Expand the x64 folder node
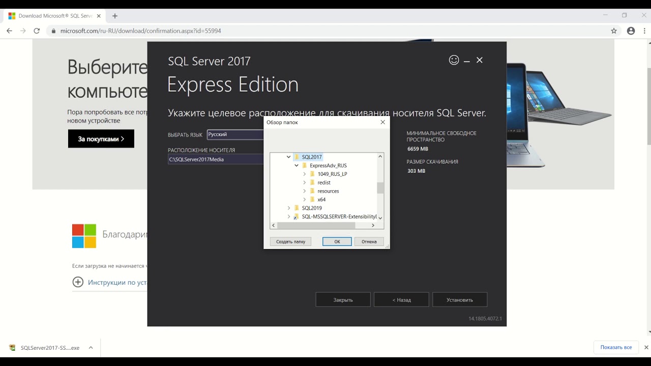 305,200
